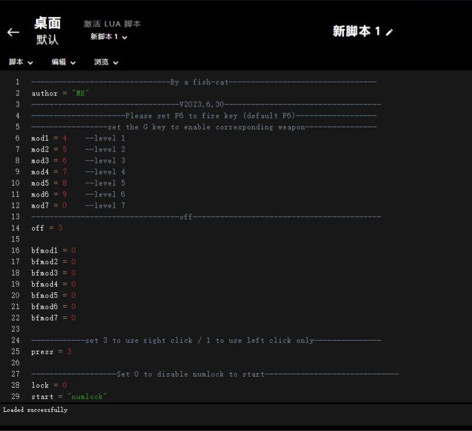
Task: Place cursor on line 'author = "ME"'
Action: [x=60, y=93]
